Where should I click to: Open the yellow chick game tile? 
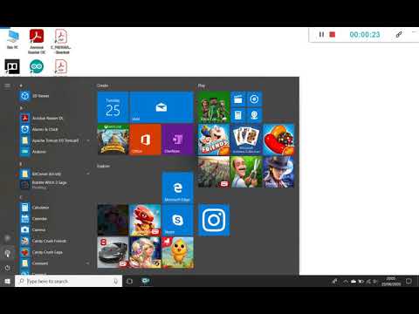[177, 252]
